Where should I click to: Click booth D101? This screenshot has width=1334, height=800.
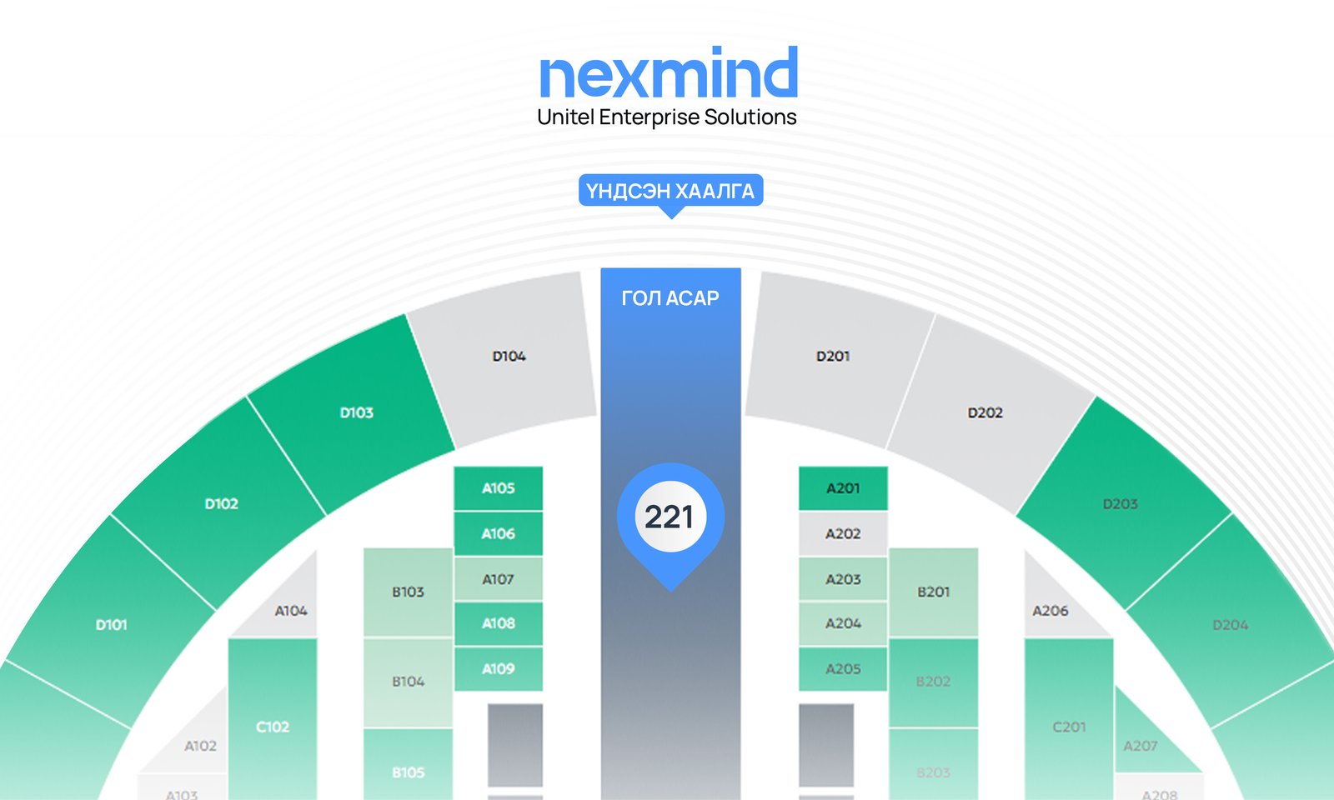click(112, 625)
